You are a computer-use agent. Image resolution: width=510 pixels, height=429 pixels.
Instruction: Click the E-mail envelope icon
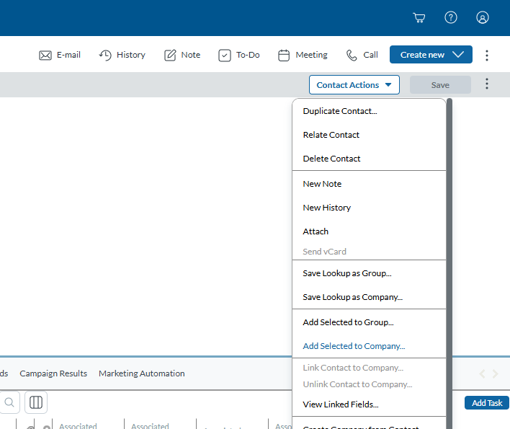(x=45, y=55)
